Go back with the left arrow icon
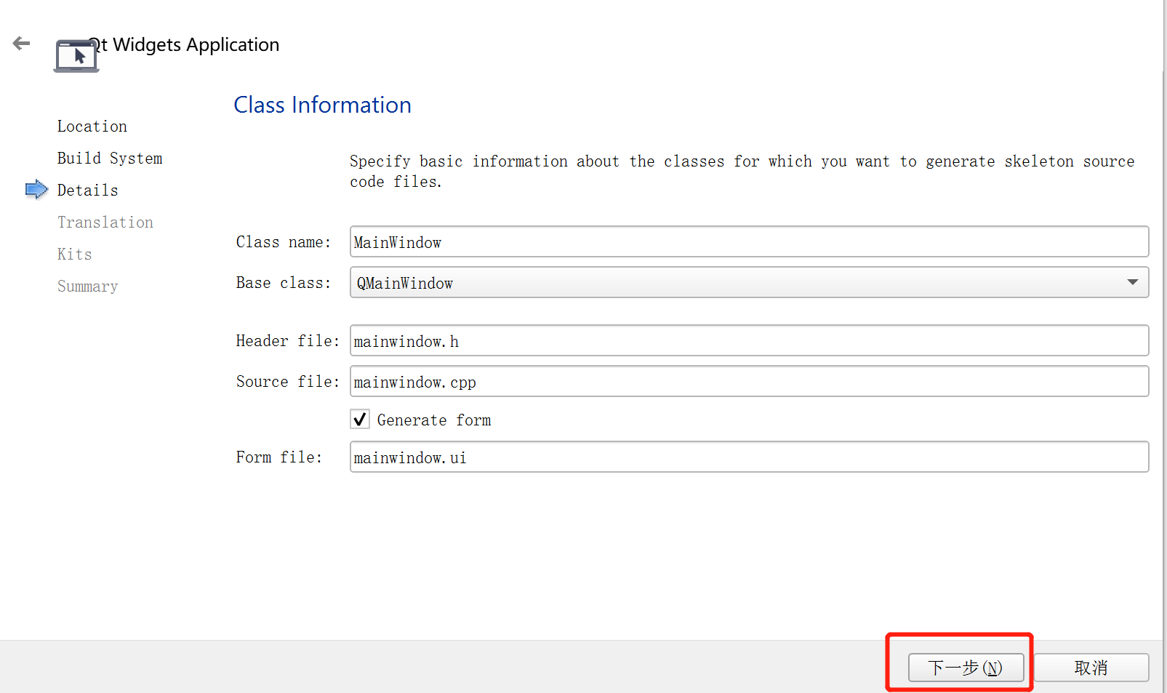The width and height of the screenshot is (1167, 693). click(x=22, y=44)
